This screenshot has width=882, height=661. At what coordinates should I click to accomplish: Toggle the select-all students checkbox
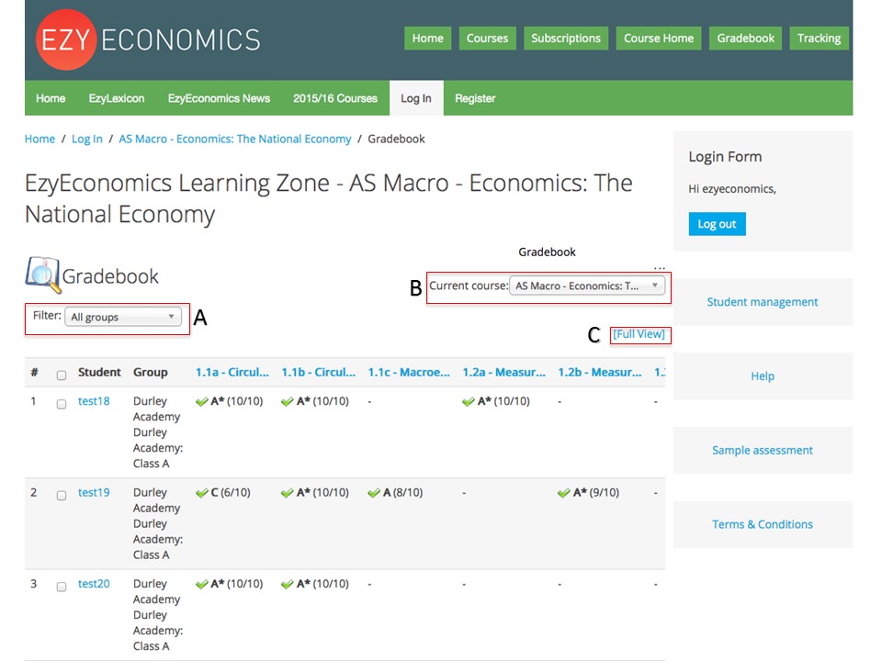62,375
